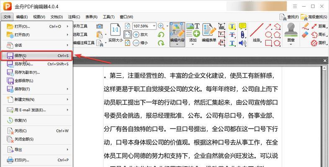Expand the 导出 submenu
Viewport: 329px width, 167px height.
[x=37, y=149]
